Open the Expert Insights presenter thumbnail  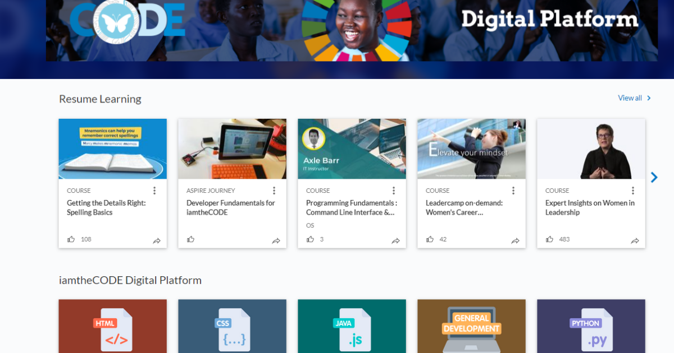[x=591, y=149]
